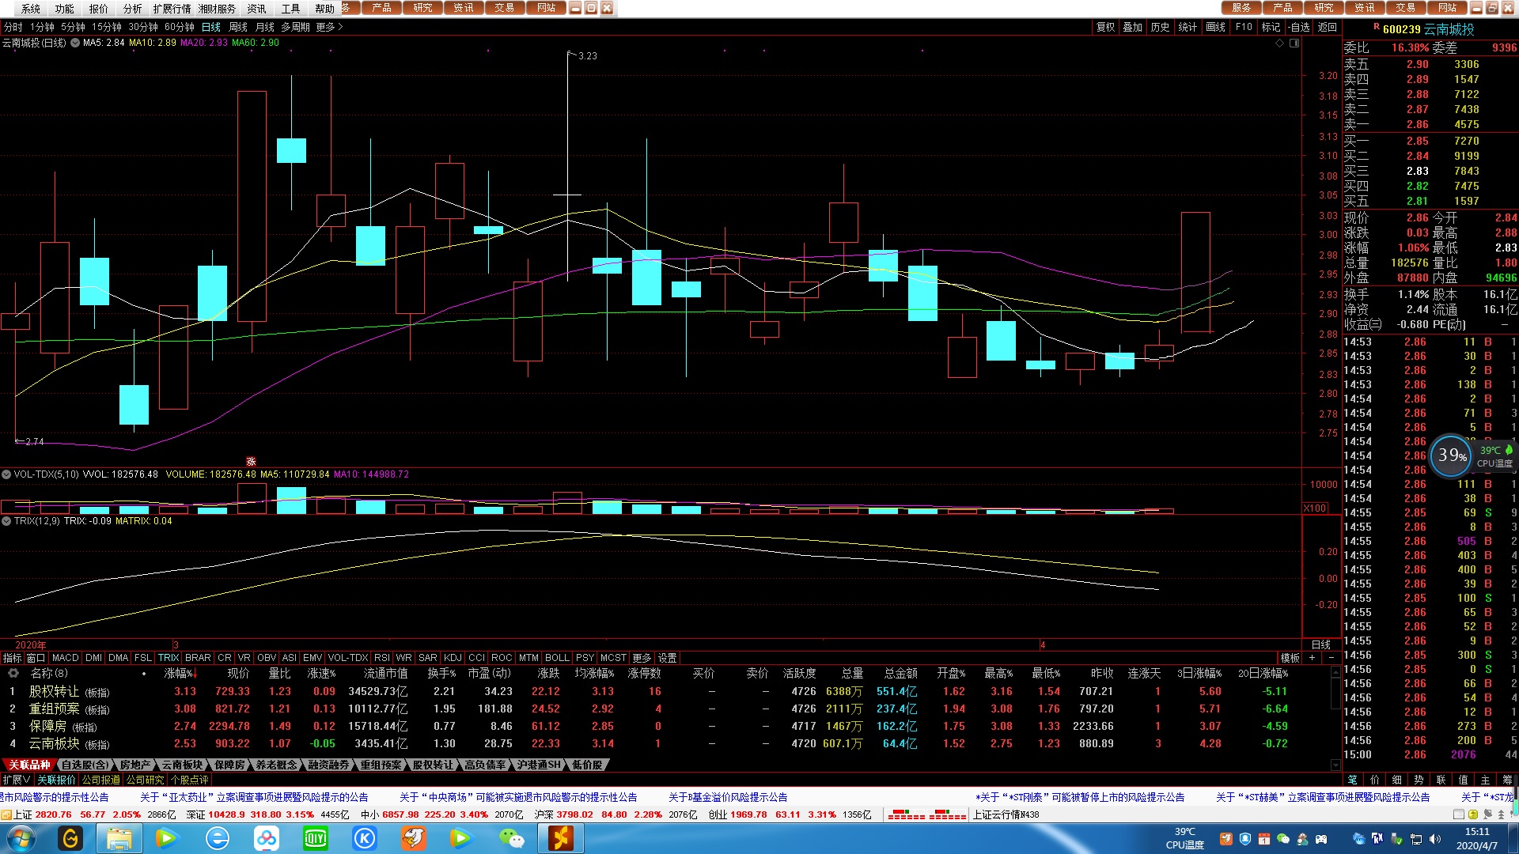The height and width of the screenshot is (854, 1519).
Task: Open 更多 indicators list
Action: click(642, 658)
